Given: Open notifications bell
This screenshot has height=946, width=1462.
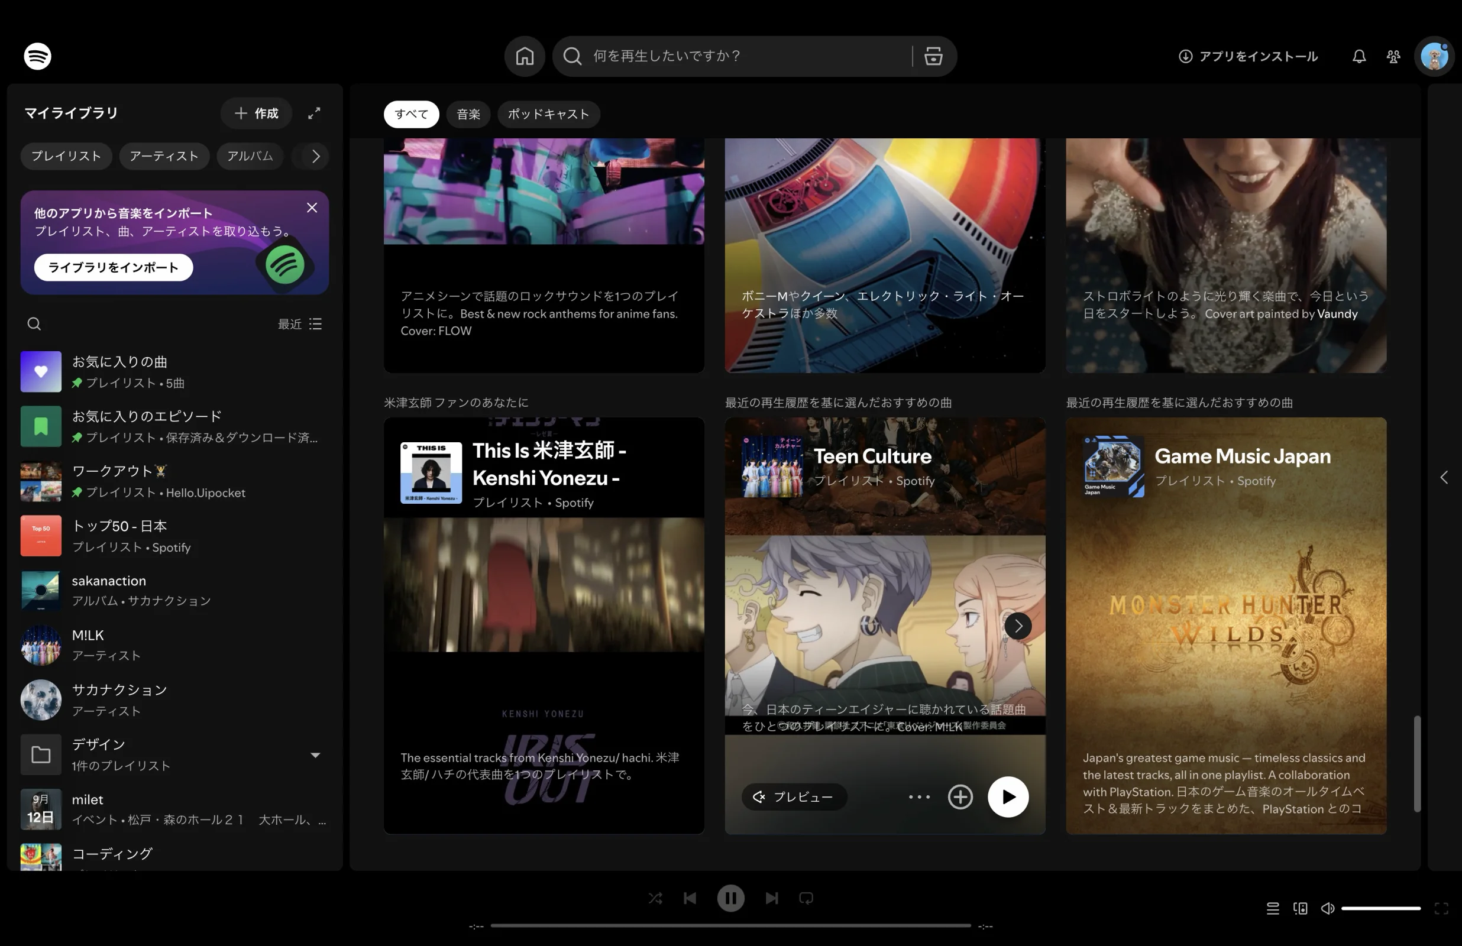Looking at the screenshot, I should (1359, 57).
